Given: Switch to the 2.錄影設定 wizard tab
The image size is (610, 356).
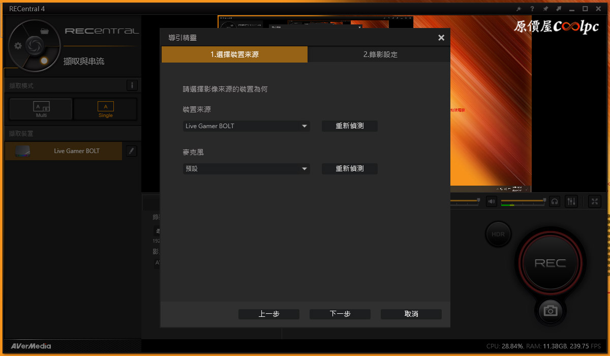Looking at the screenshot, I should click(379, 54).
